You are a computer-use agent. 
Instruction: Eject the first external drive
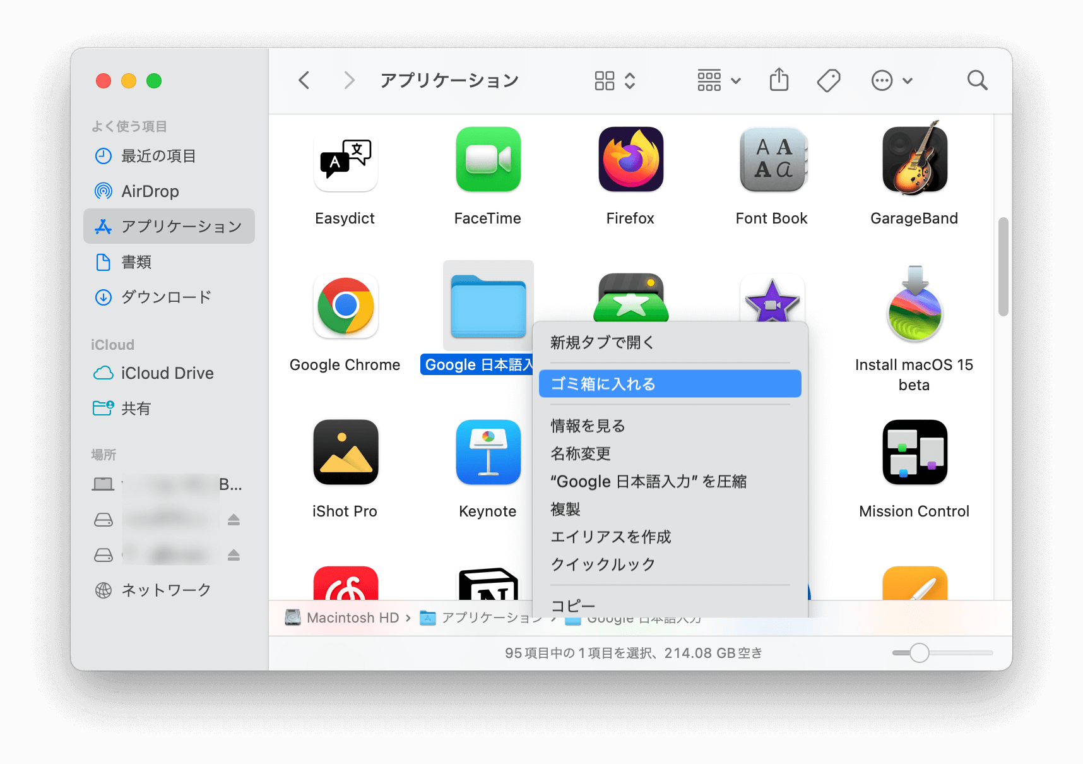click(234, 520)
